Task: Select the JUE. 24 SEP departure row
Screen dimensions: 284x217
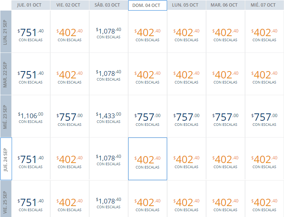Action: coord(6,159)
